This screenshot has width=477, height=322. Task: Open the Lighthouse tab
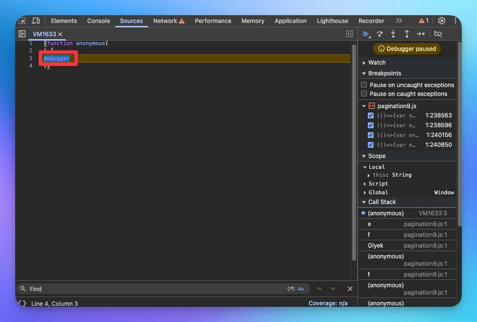[x=333, y=21]
